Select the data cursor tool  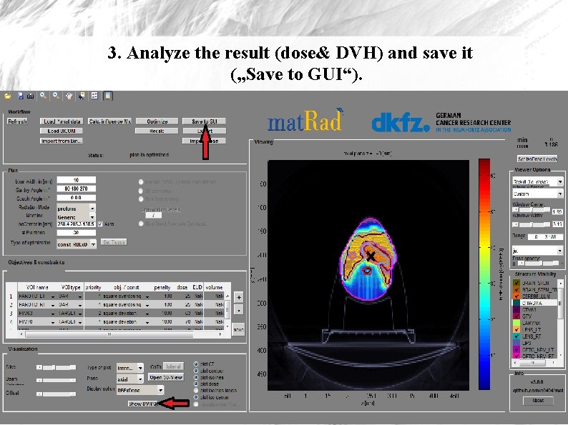coord(82,96)
